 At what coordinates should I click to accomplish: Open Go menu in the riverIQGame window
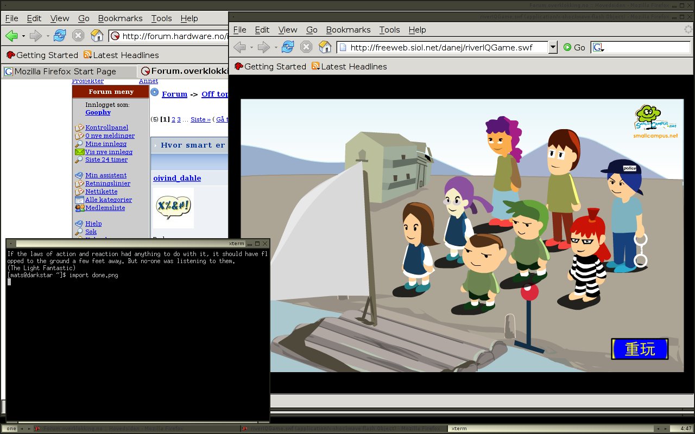pos(312,30)
